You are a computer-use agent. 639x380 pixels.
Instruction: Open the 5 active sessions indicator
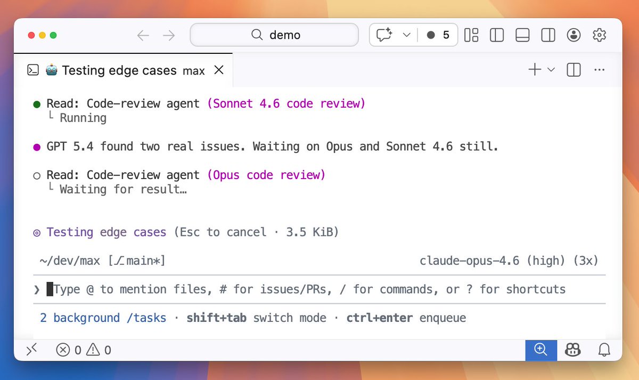point(438,35)
